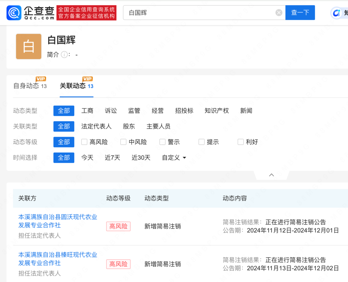This screenshot has height=282, width=348.
Task: Click the info icon next to 简介
Action: pos(64,55)
